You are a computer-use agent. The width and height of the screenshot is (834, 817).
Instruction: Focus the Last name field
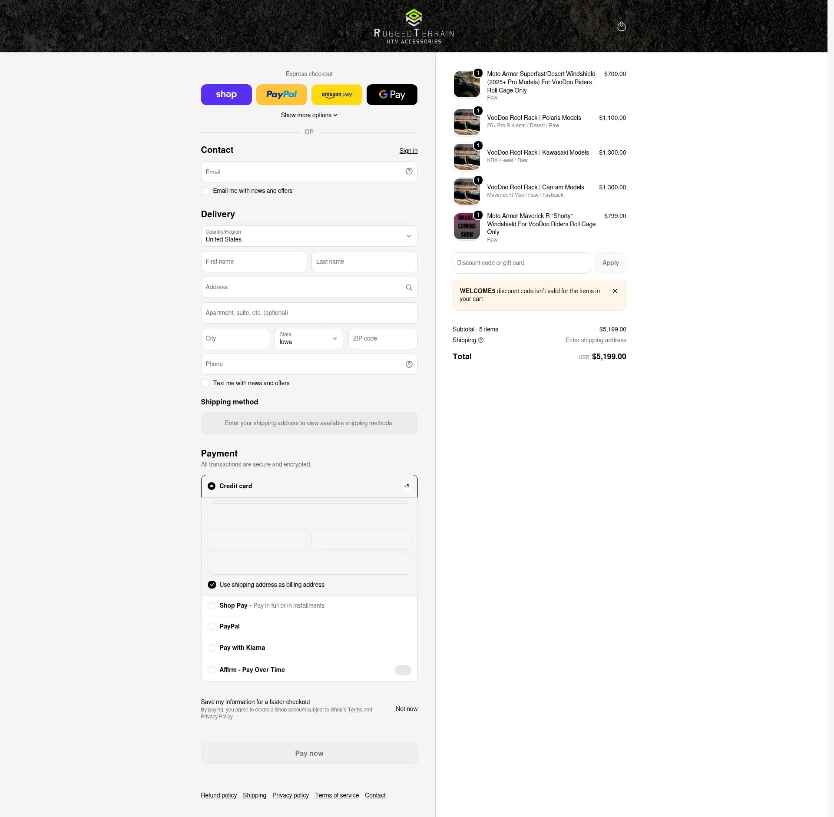pyautogui.click(x=364, y=262)
